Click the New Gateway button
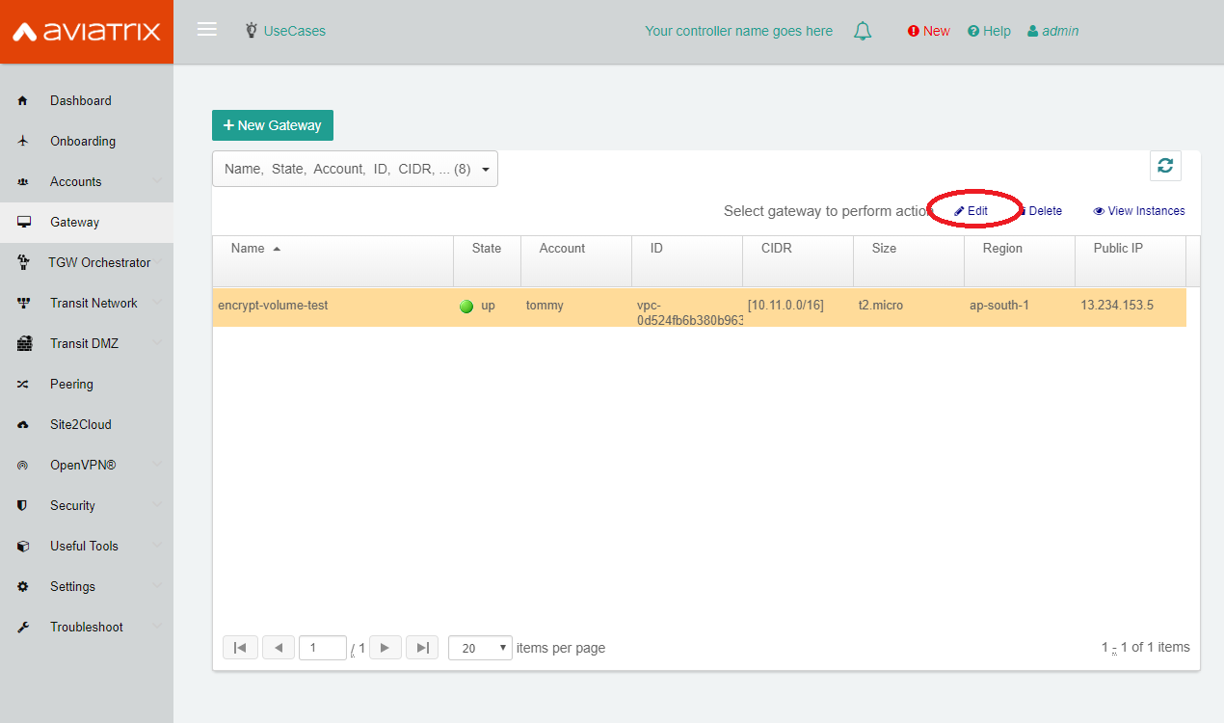This screenshot has height=723, width=1224. 272,124
